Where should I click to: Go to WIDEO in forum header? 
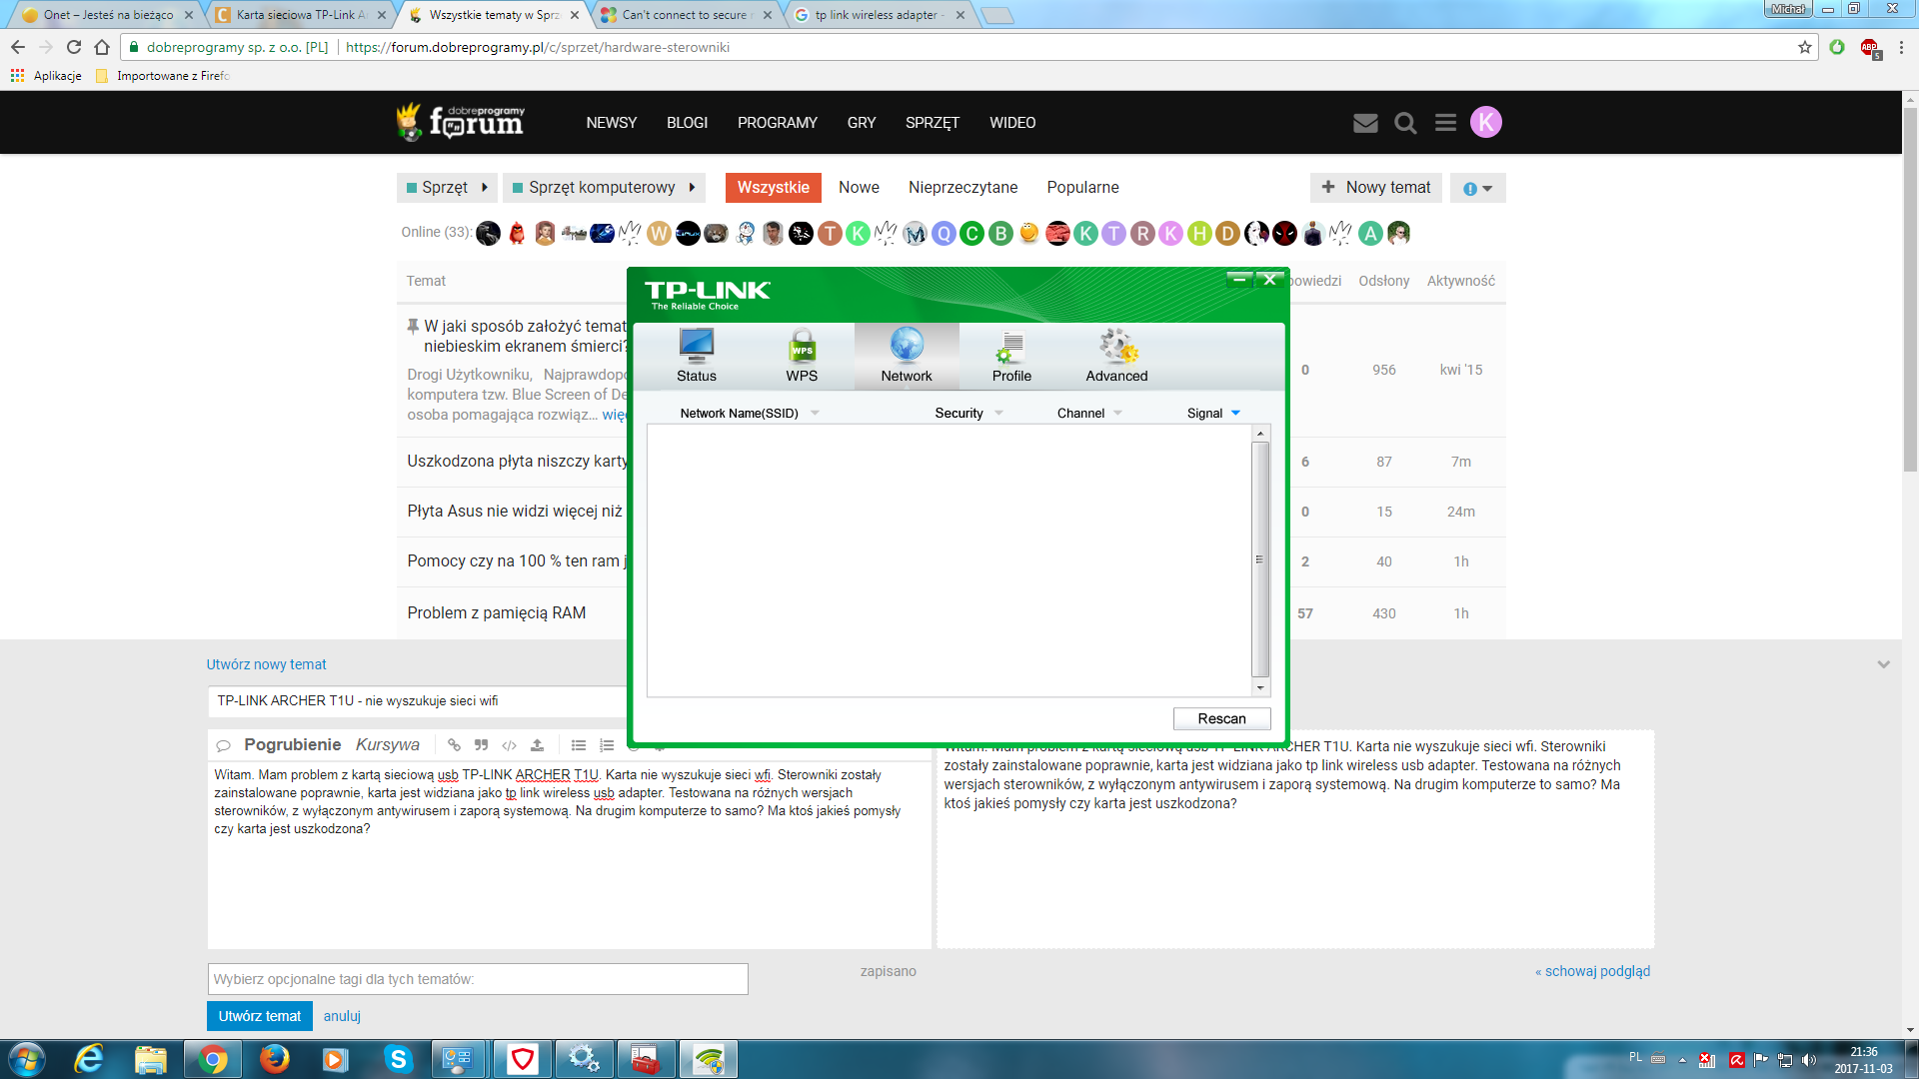[1012, 123]
